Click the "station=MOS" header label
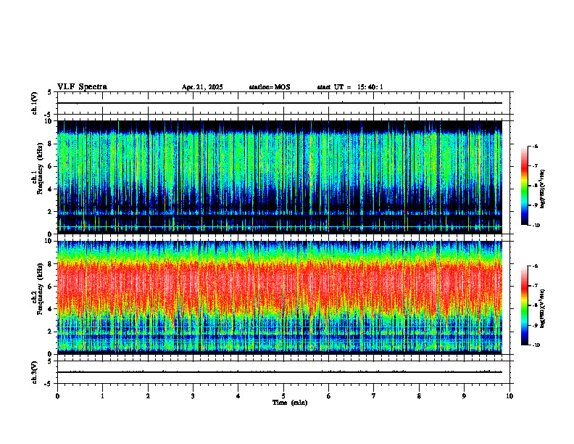Viewport: 574px width, 444px height. click(x=270, y=87)
